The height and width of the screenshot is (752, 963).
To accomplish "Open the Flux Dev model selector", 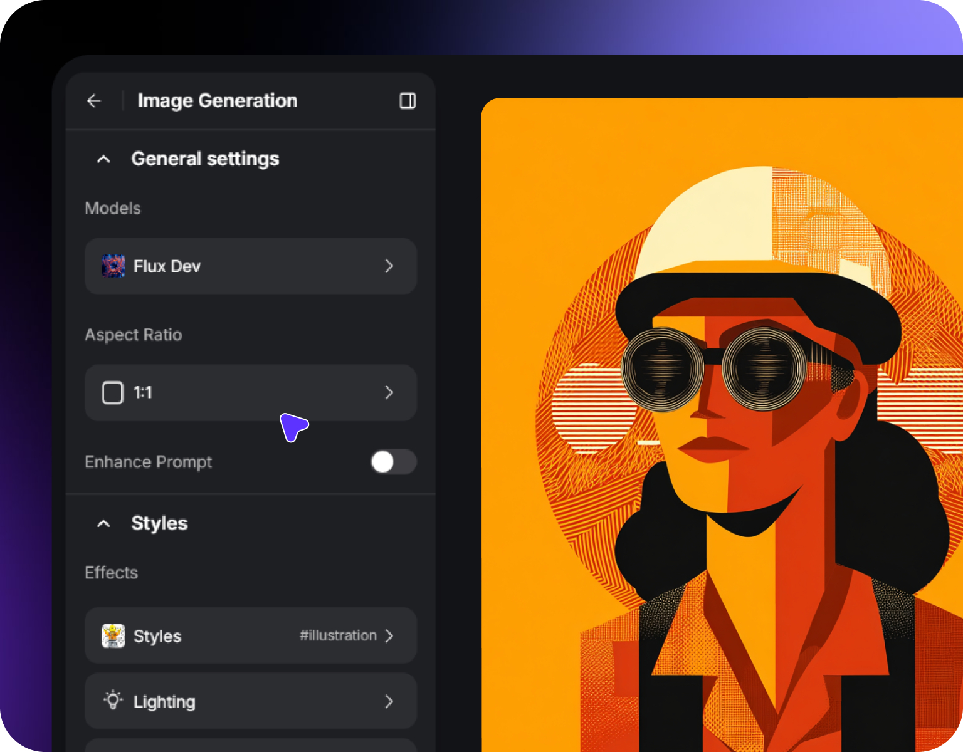I will [251, 266].
